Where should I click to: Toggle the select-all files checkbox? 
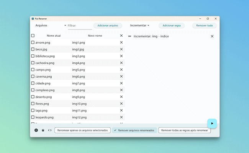(x=33, y=36)
